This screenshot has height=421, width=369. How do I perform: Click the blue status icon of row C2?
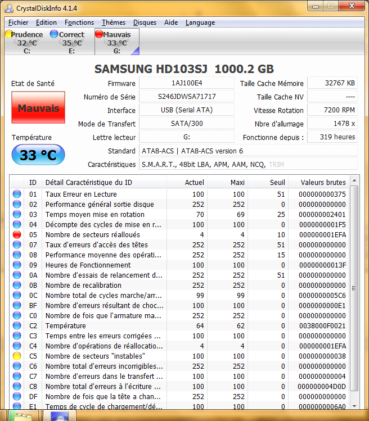17,325
